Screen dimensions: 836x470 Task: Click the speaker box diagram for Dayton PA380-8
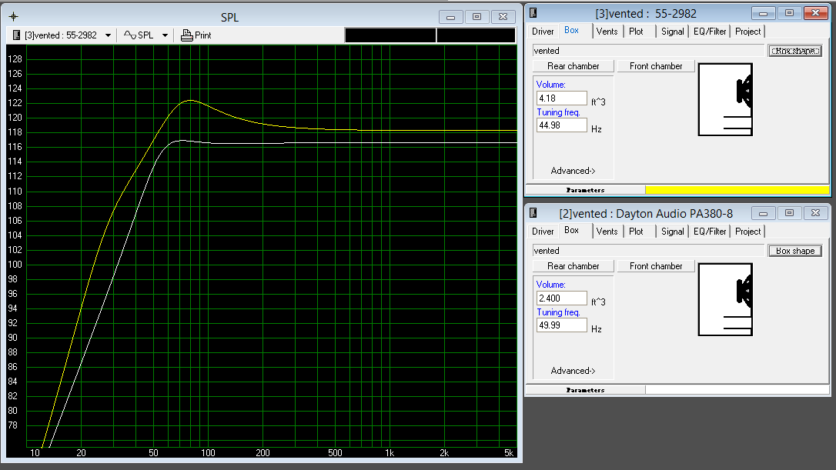724,299
